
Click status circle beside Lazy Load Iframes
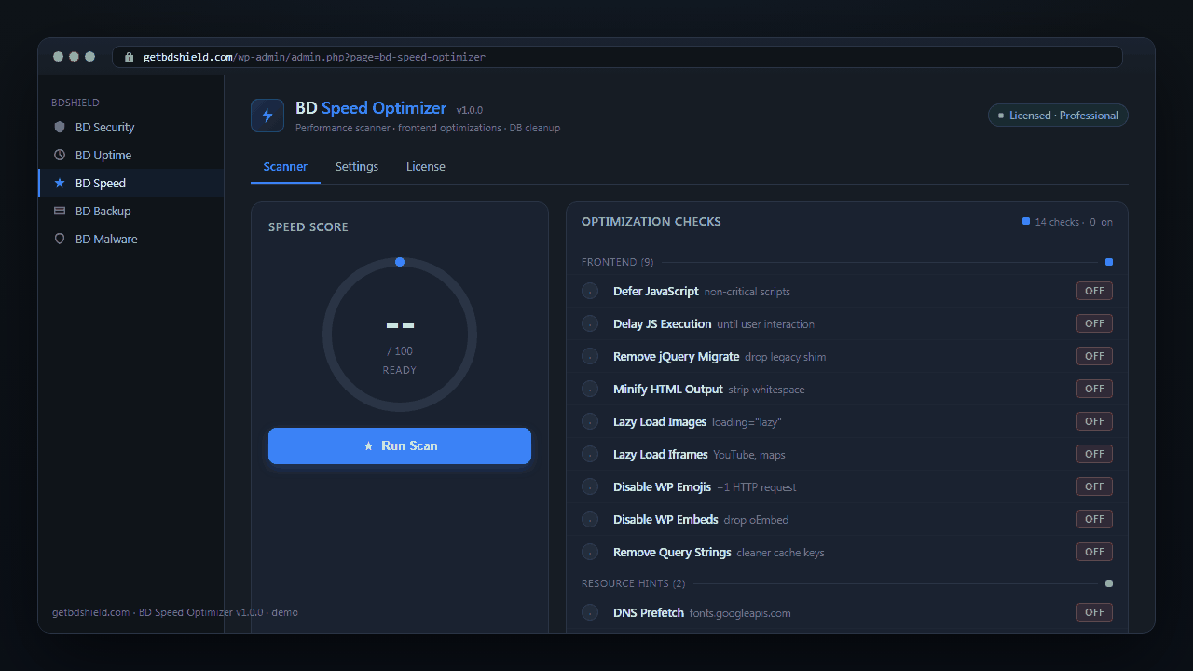point(590,454)
